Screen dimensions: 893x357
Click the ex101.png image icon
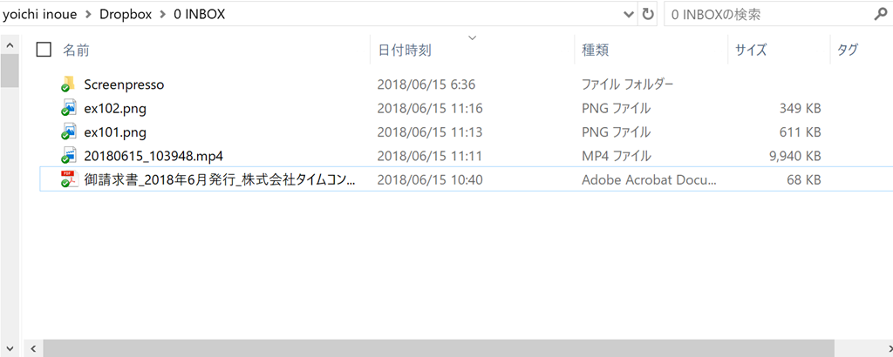(x=68, y=131)
